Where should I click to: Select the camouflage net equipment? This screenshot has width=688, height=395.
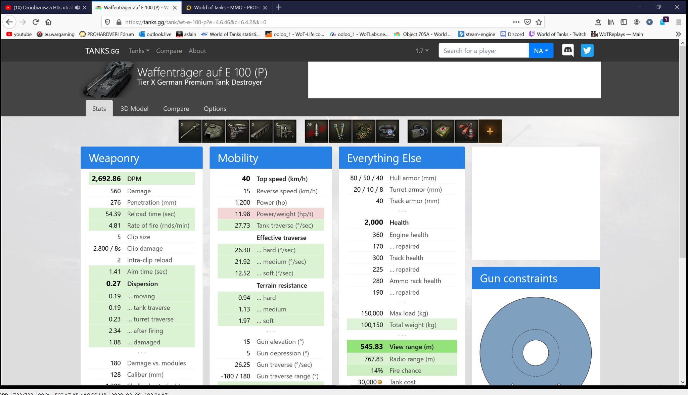click(x=364, y=131)
